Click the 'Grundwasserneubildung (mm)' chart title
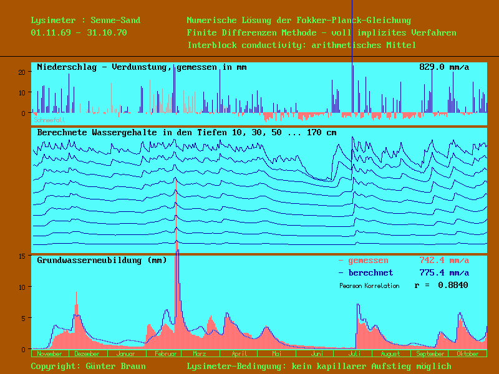Screen dimensions: 499x374 (x=102, y=261)
